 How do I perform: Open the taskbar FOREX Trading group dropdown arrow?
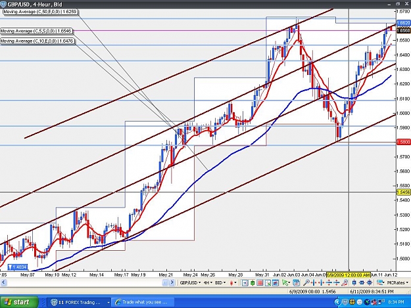click(109, 303)
